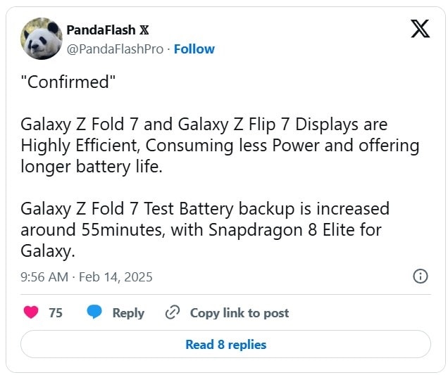This screenshot has height=375, width=448.
Task: Click the X logo in the top-right corner
Action: [420, 29]
